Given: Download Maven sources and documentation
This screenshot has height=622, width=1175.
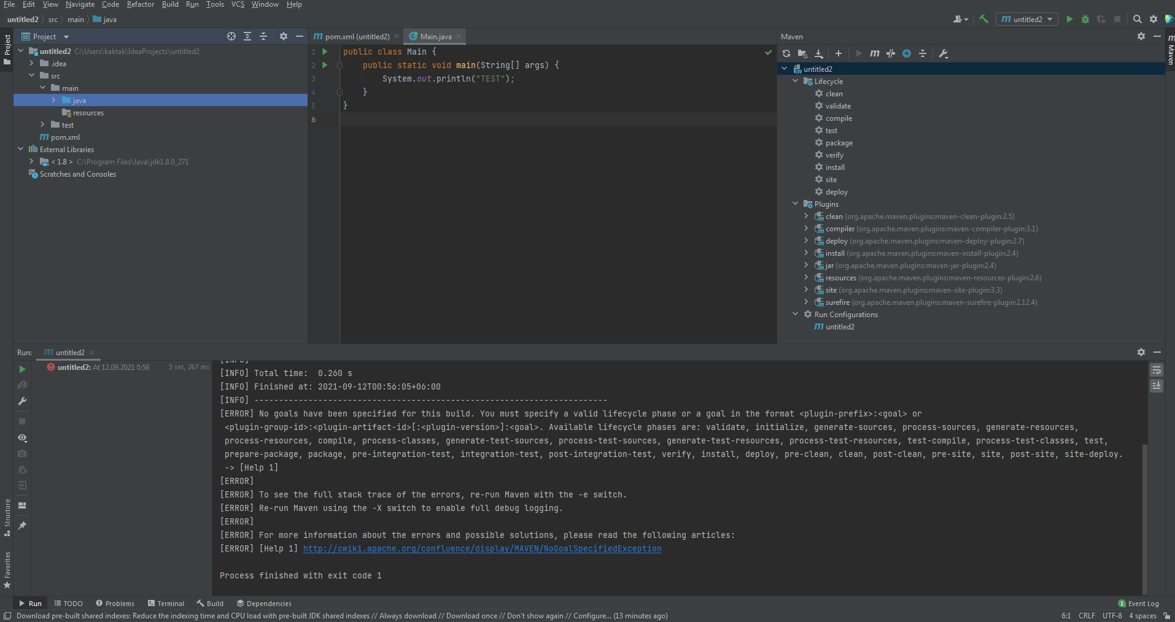Looking at the screenshot, I should tap(819, 53).
